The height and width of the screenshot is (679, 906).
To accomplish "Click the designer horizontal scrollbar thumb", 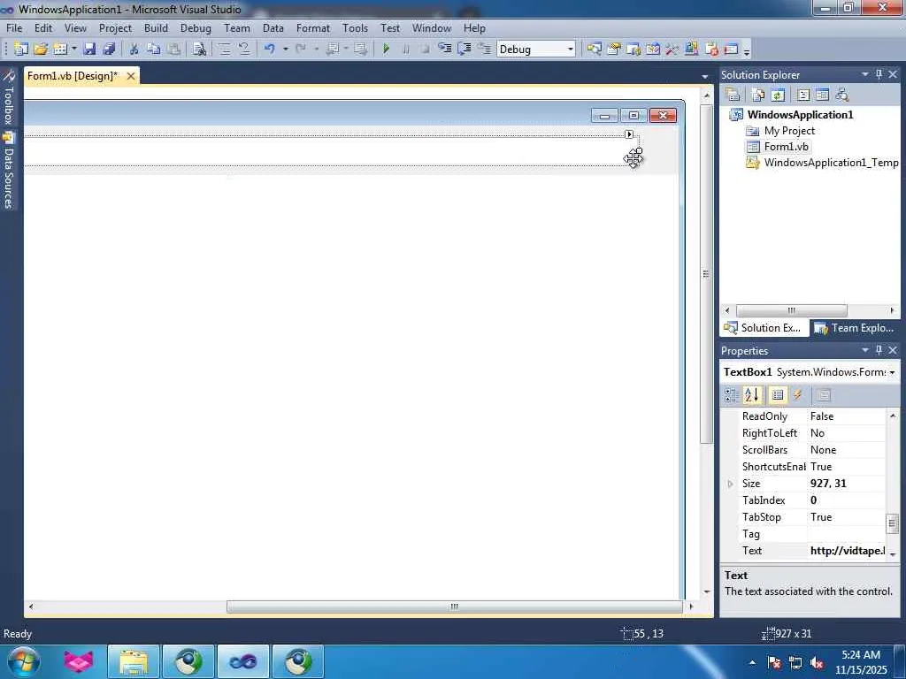I will [454, 607].
